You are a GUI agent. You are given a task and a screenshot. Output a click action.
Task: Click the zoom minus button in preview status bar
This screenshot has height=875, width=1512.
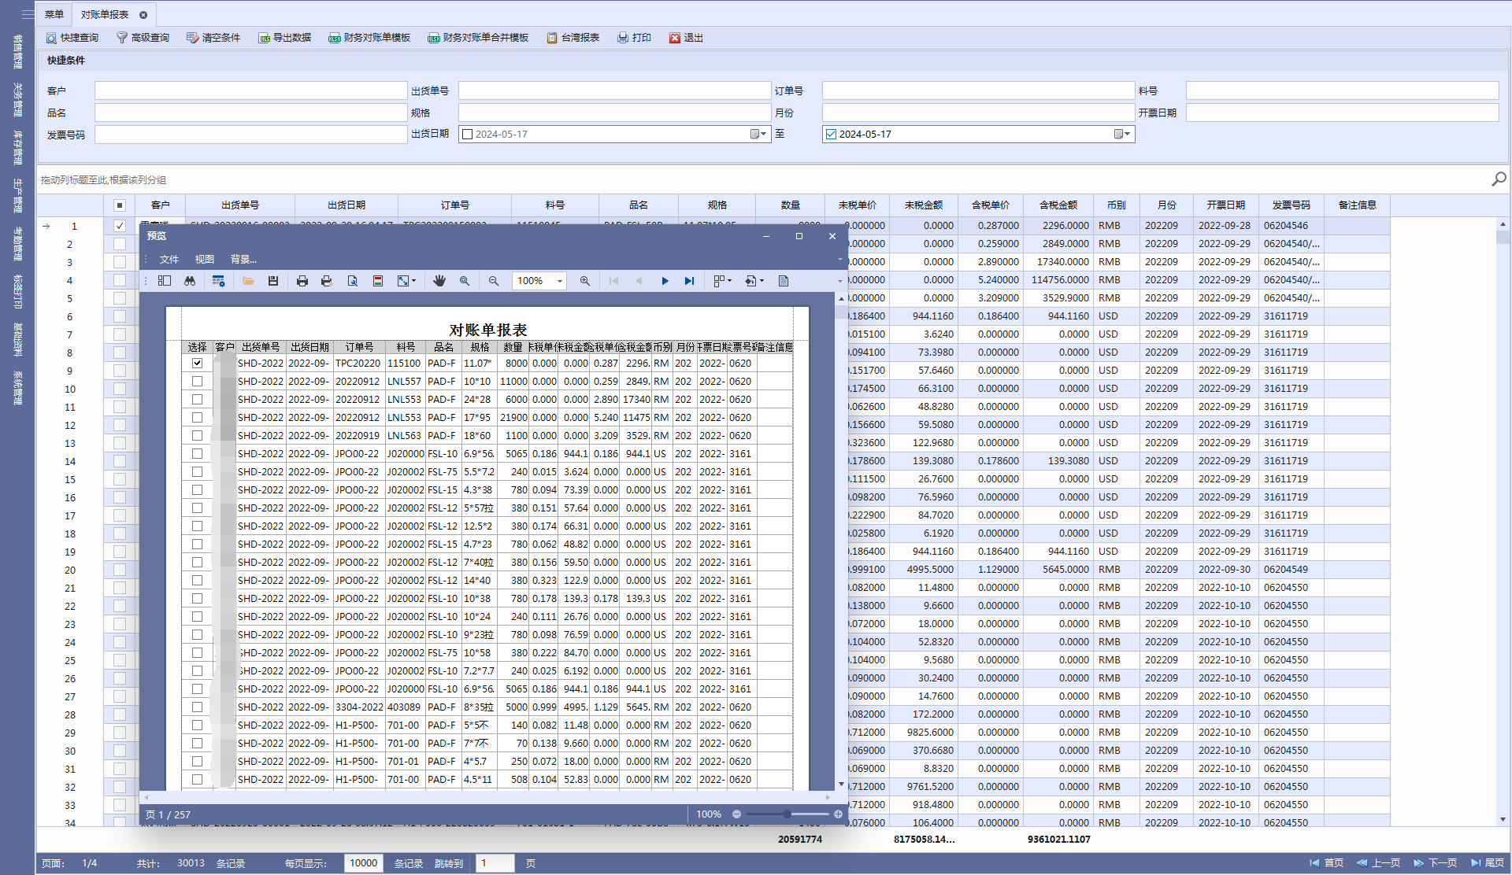pyautogui.click(x=736, y=814)
